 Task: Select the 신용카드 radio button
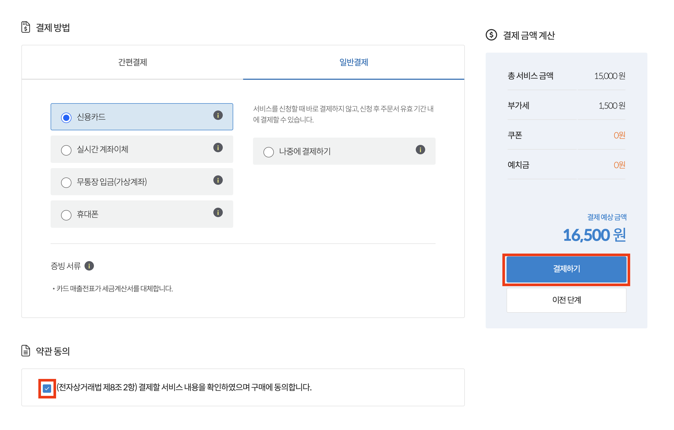pyautogui.click(x=66, y=118)
